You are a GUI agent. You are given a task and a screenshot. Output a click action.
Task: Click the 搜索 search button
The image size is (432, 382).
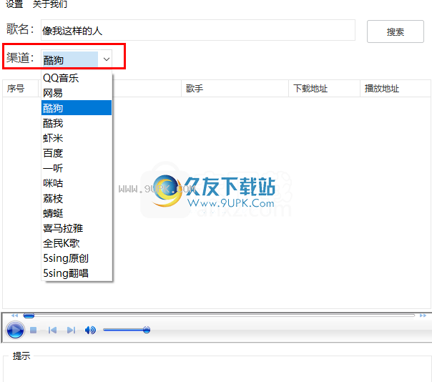pyautogui.click(x=395, y=31)
